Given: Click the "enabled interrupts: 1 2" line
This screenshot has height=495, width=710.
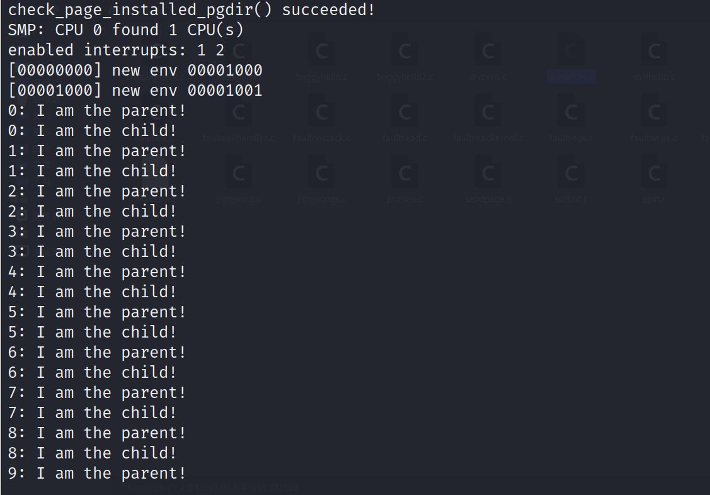Looking at the screenshot, I should (116, 50).
